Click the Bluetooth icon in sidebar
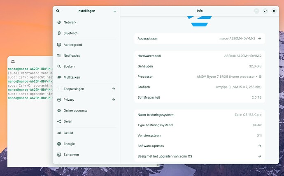284x176 pixels. point(59,33)
